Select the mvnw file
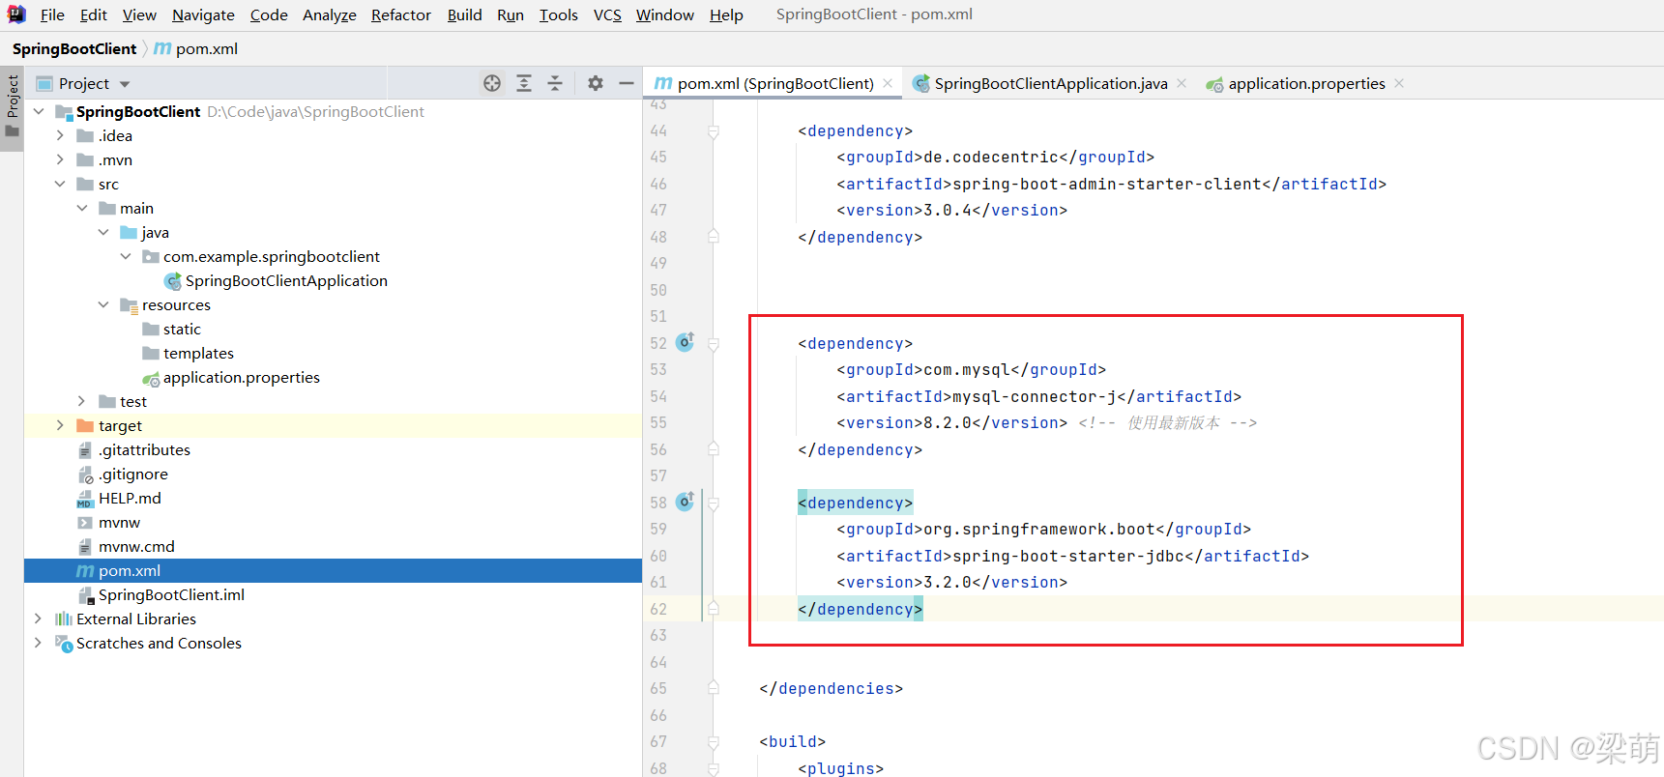The height and width of the screenshot is (777, 1664). coord(119,523)
